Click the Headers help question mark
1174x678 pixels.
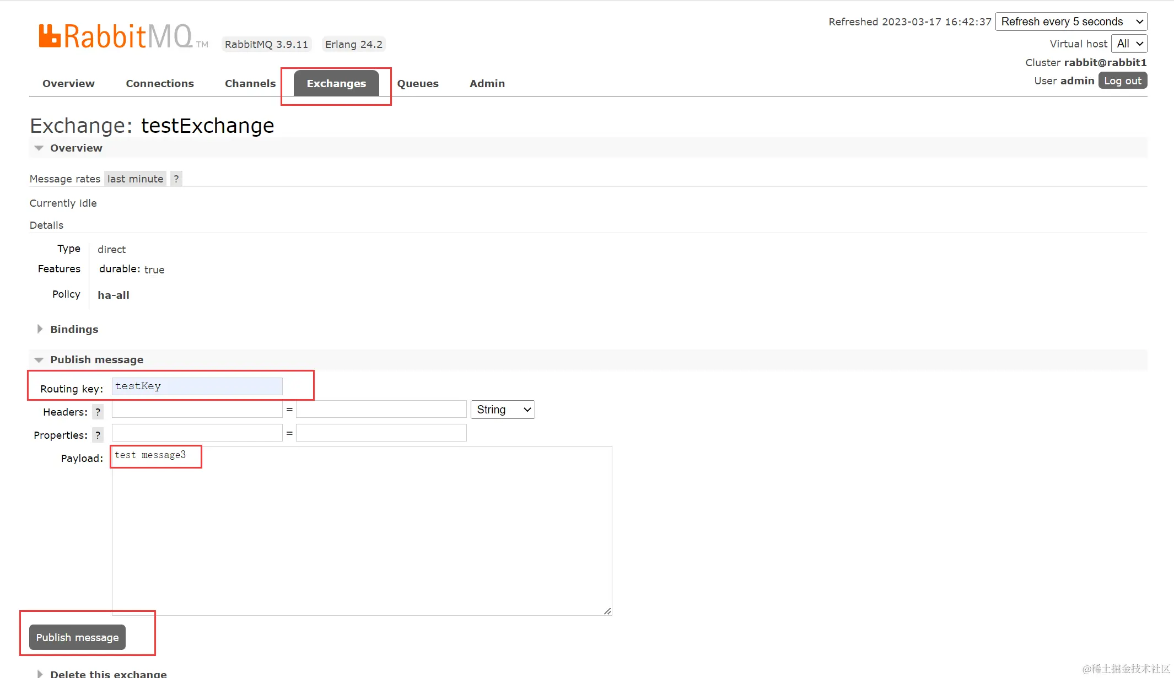pos(98,412)
